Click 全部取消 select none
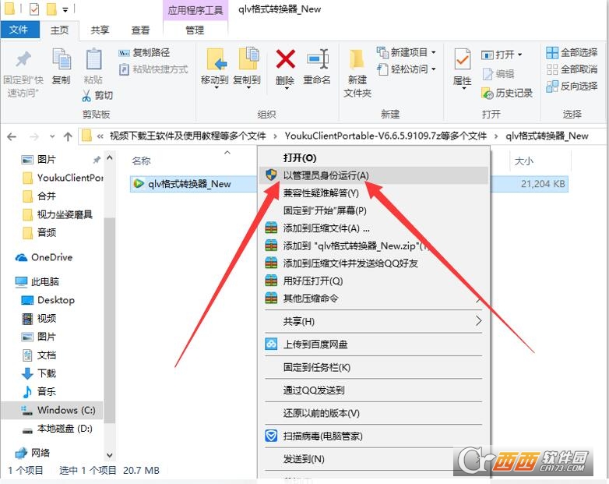609x484 pixels. click(x=572, y=69)
